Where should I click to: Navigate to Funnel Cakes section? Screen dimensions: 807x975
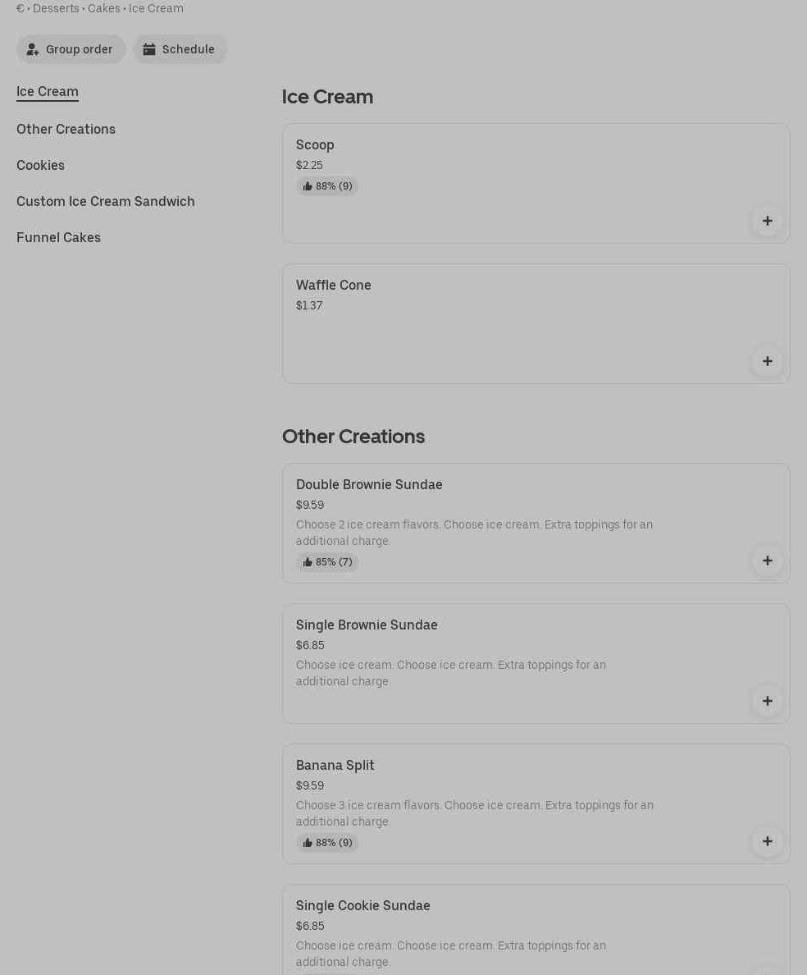(x=58, y=237)
